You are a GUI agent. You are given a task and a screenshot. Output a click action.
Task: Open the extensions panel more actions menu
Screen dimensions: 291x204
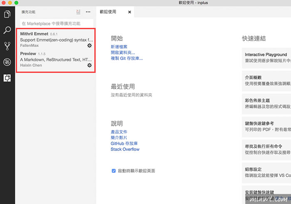tap(88, 12)
